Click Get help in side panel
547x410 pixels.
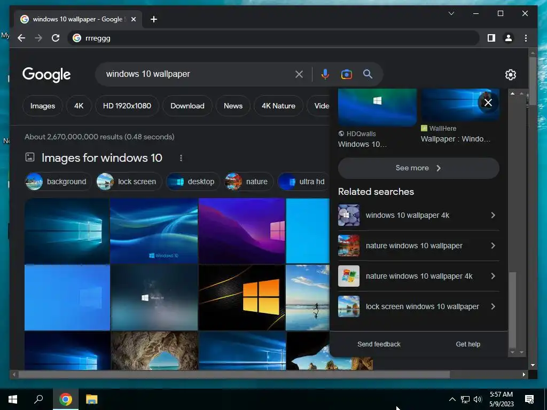(x=468, y=344)
